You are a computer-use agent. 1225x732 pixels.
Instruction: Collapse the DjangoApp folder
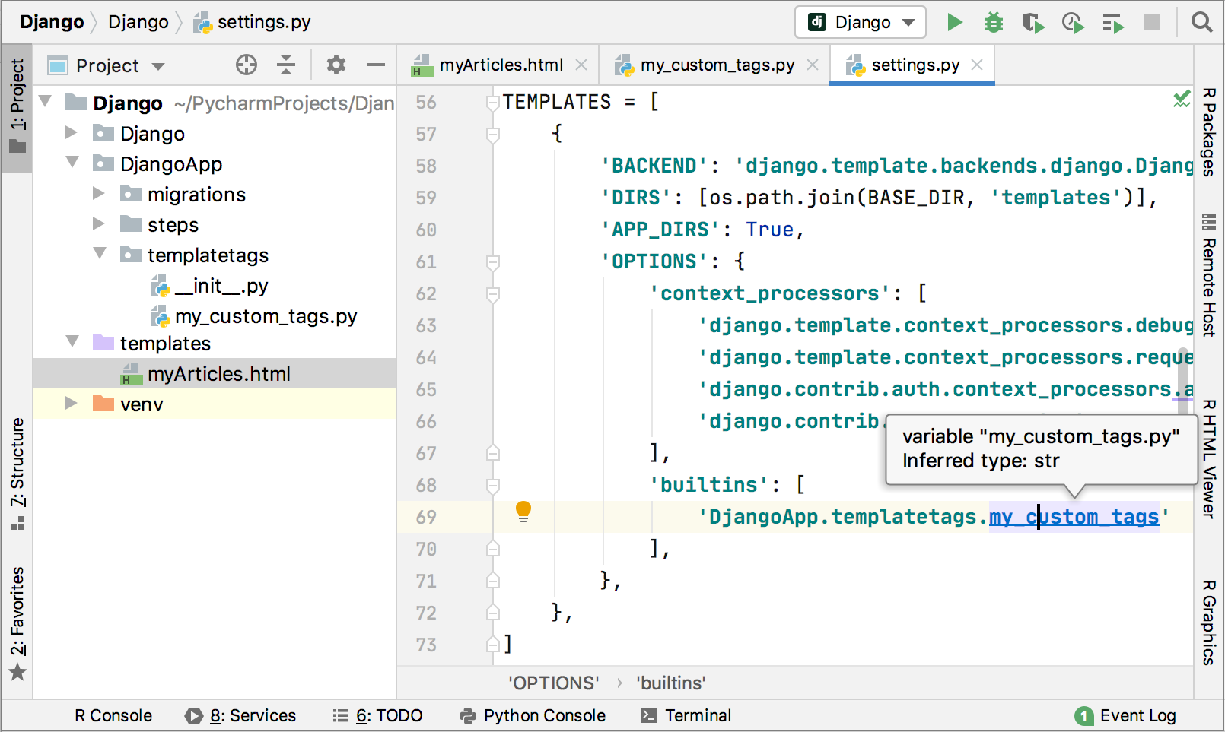[x=72, y=163]
